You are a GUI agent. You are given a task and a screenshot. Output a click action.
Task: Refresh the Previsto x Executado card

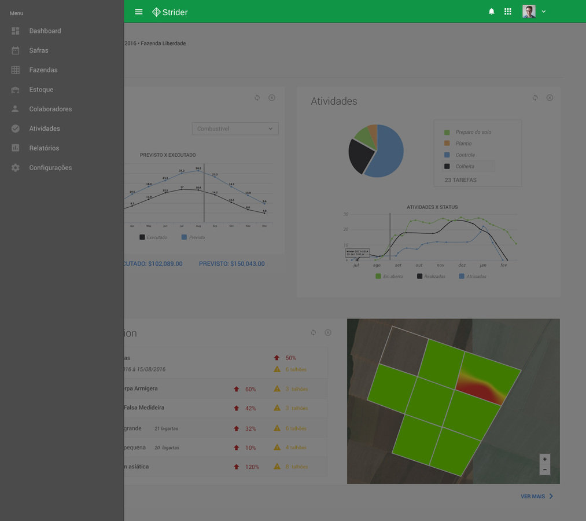(x=257, y=98)
